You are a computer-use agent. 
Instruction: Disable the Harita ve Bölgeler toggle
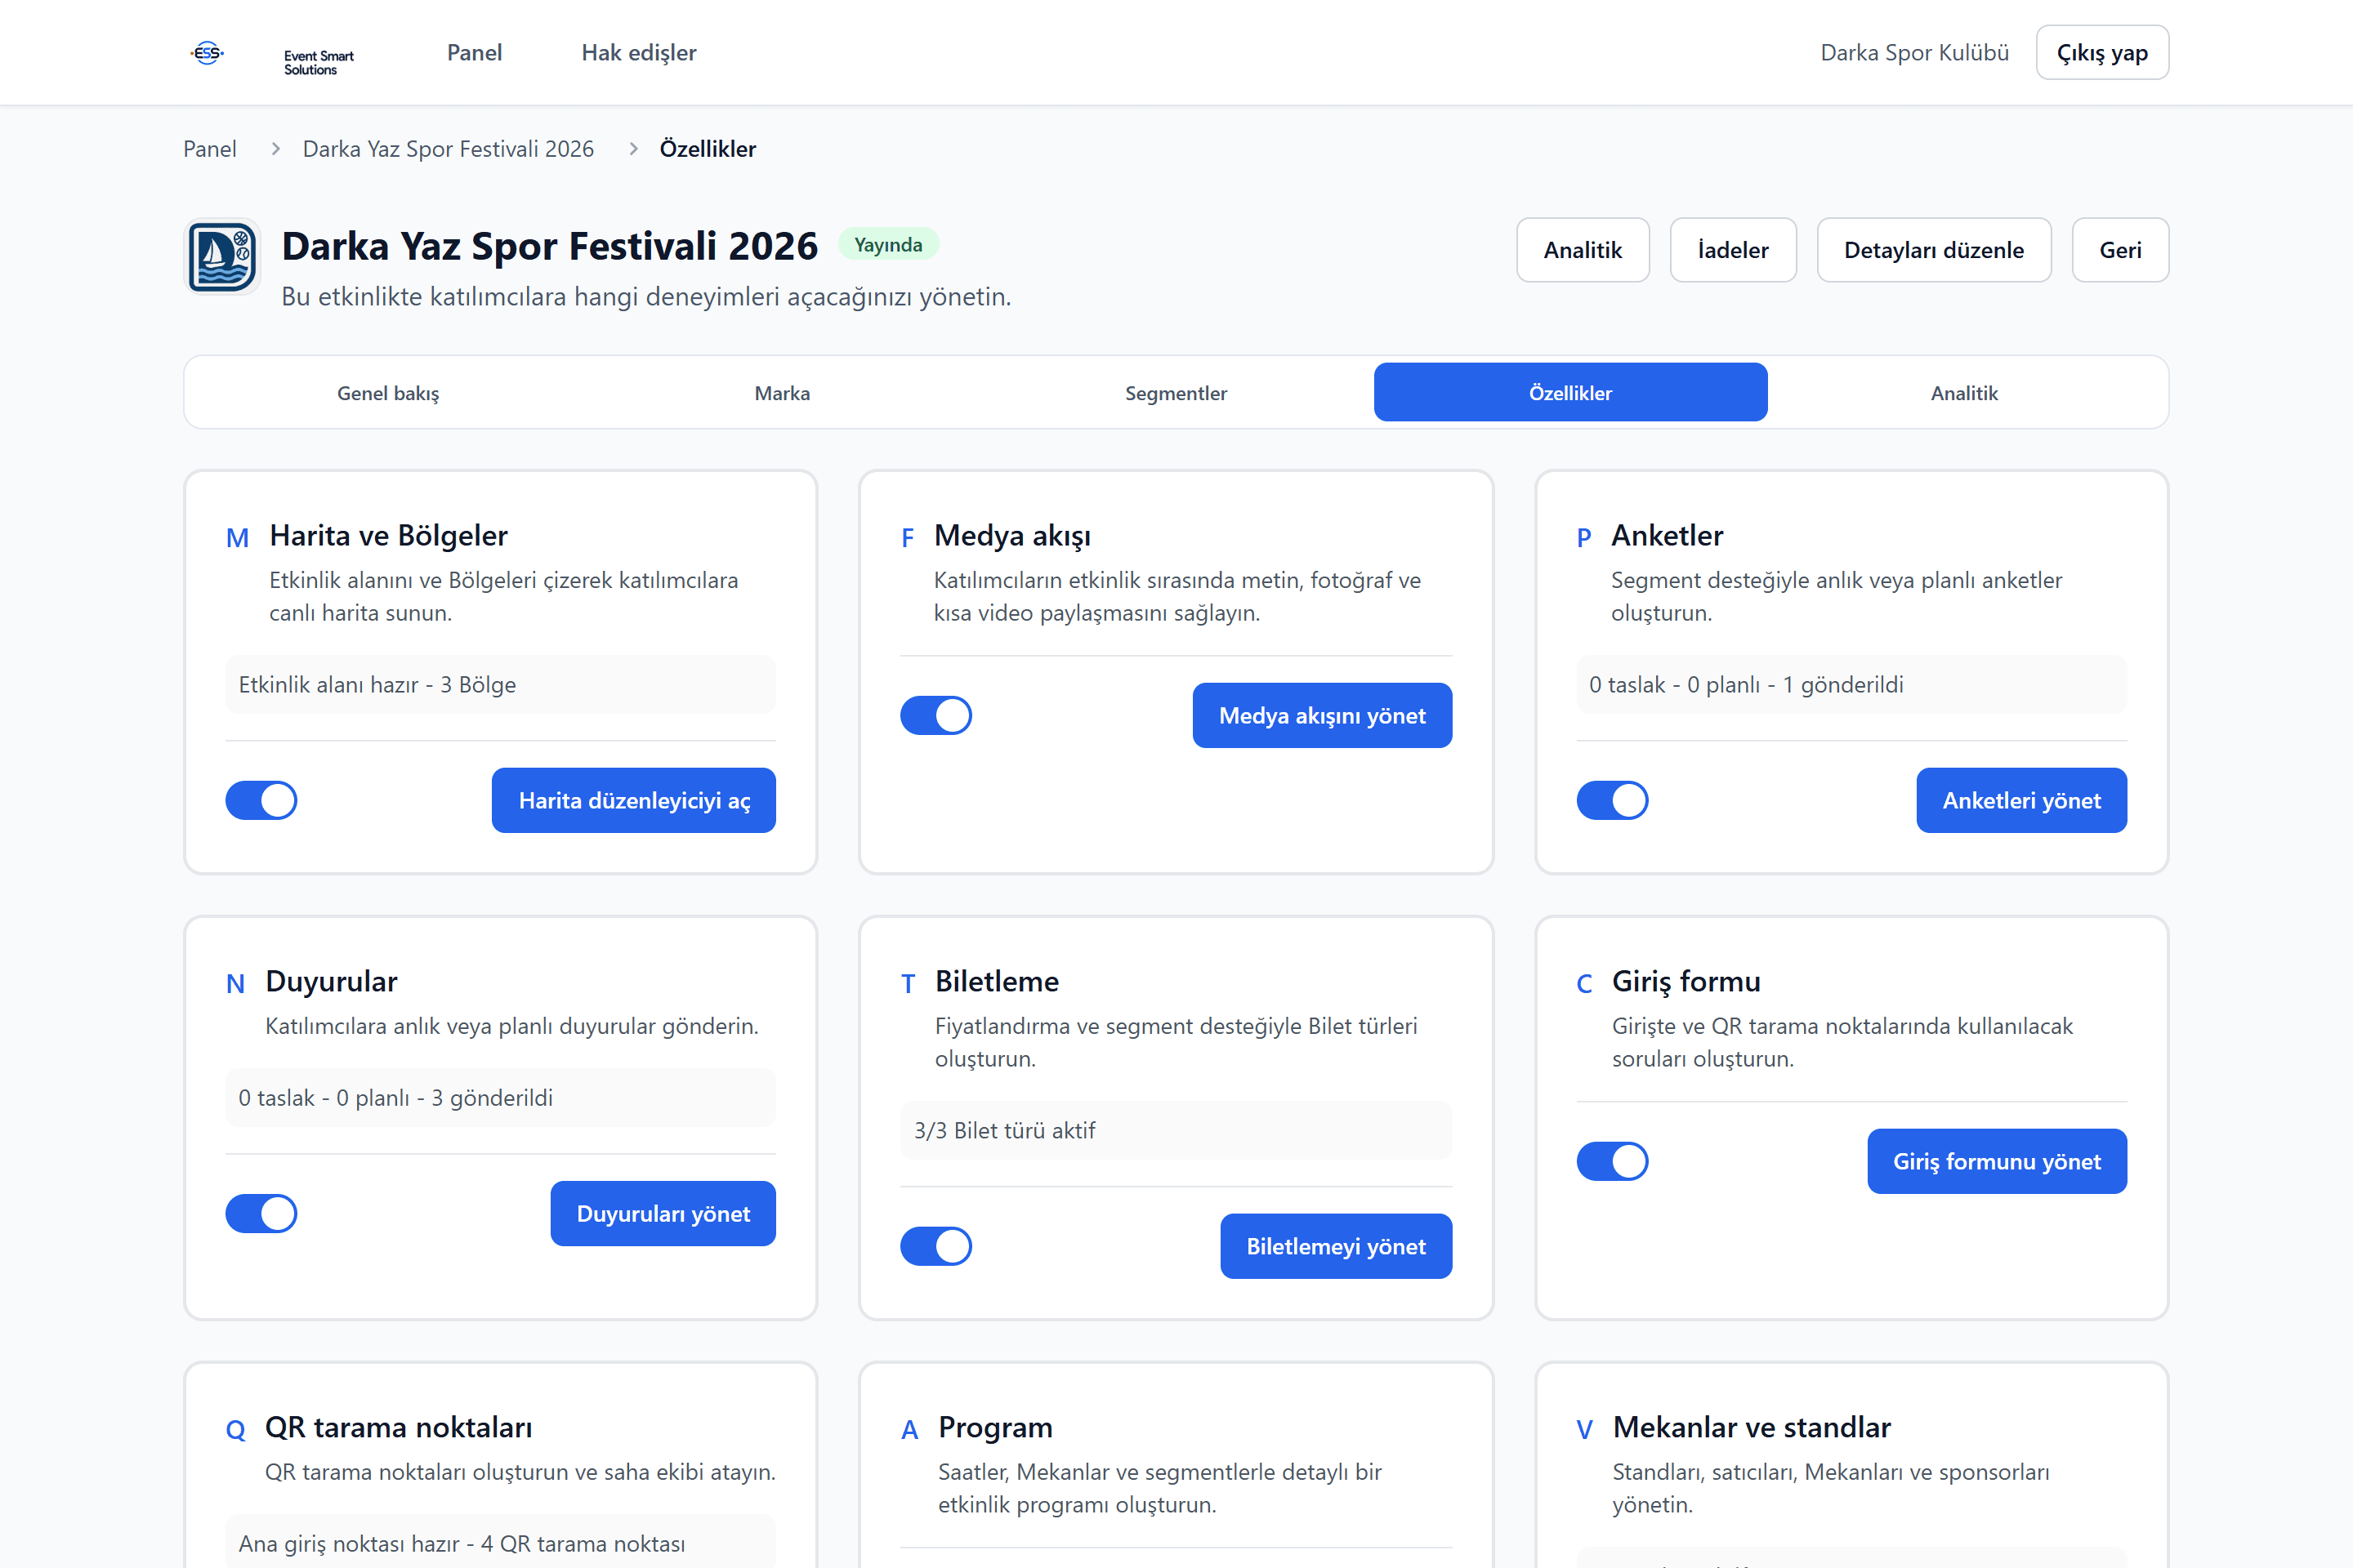click(x=261, y=800)
